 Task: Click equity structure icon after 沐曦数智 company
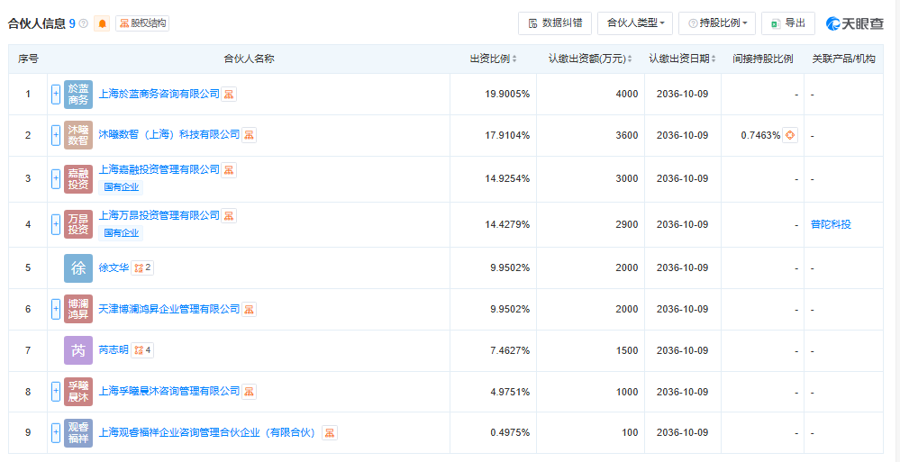250,135
